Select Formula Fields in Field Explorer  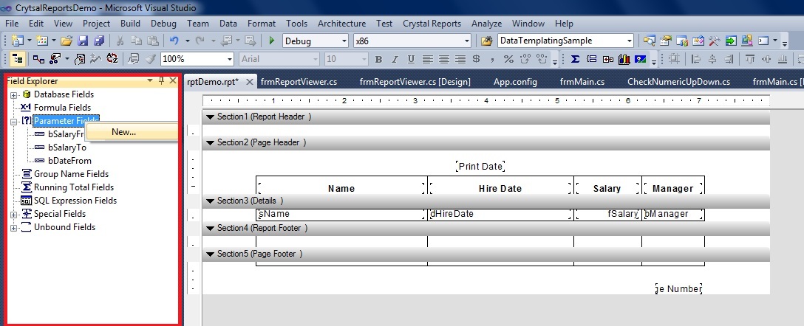63,108
